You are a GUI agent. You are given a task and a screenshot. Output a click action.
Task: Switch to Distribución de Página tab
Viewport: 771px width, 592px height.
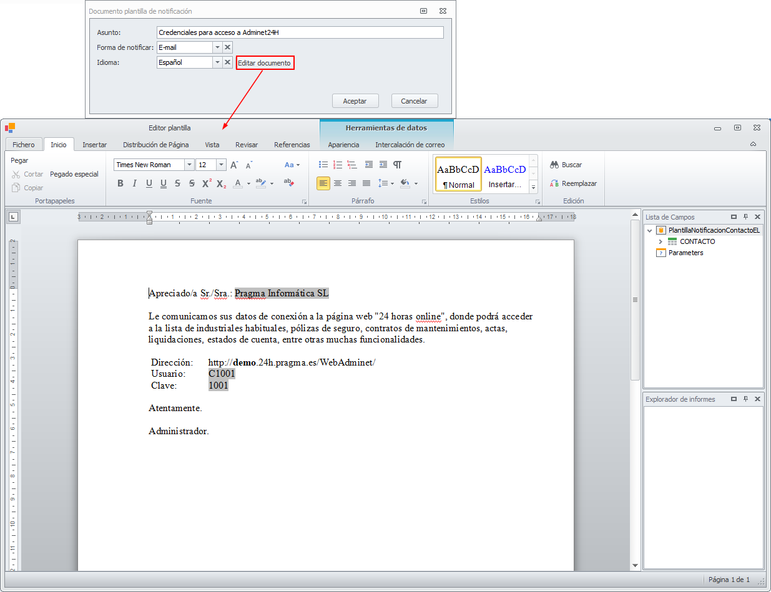[156, 145]
